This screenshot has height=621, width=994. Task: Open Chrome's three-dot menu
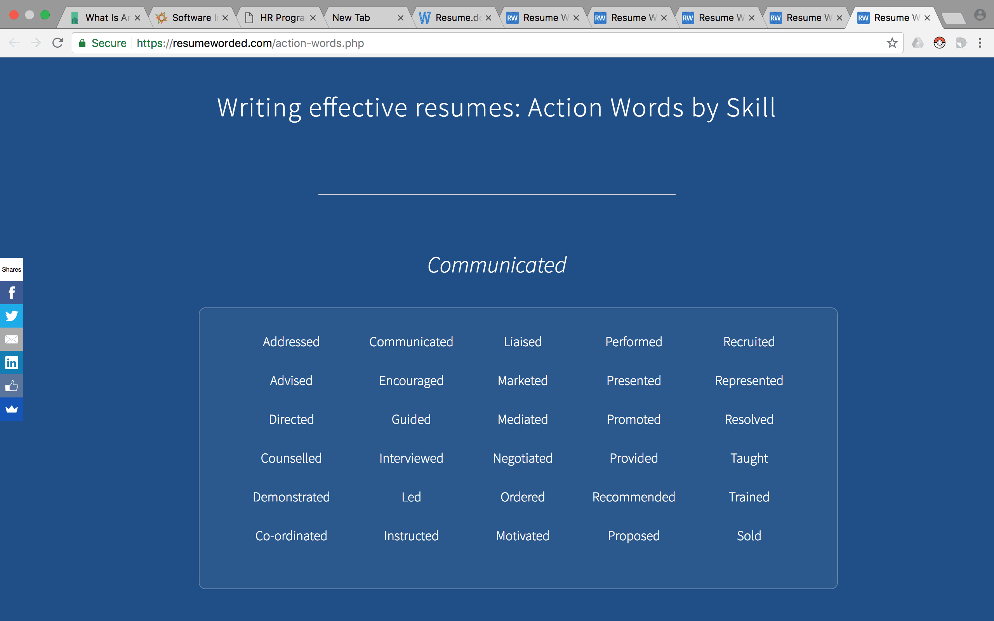click(980, 43)
